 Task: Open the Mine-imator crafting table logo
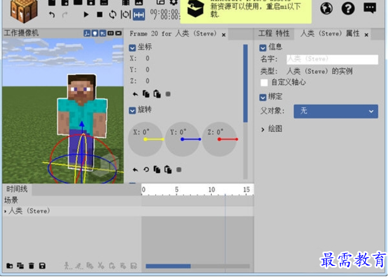[x=24, y=10]
